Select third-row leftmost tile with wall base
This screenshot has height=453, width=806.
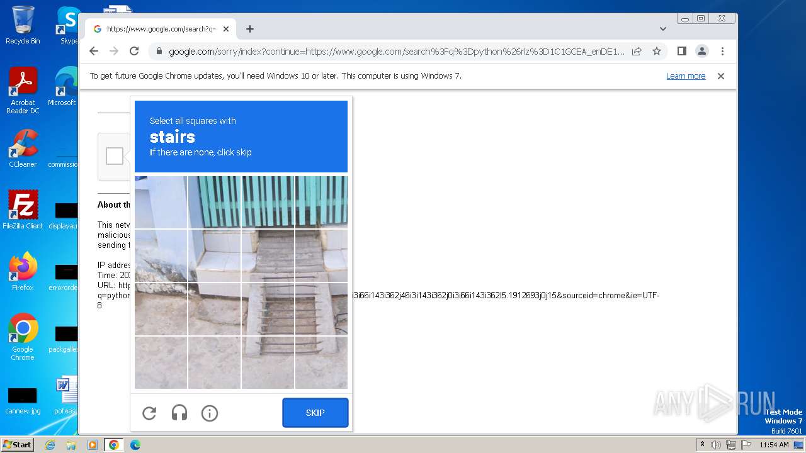(161, 309)
